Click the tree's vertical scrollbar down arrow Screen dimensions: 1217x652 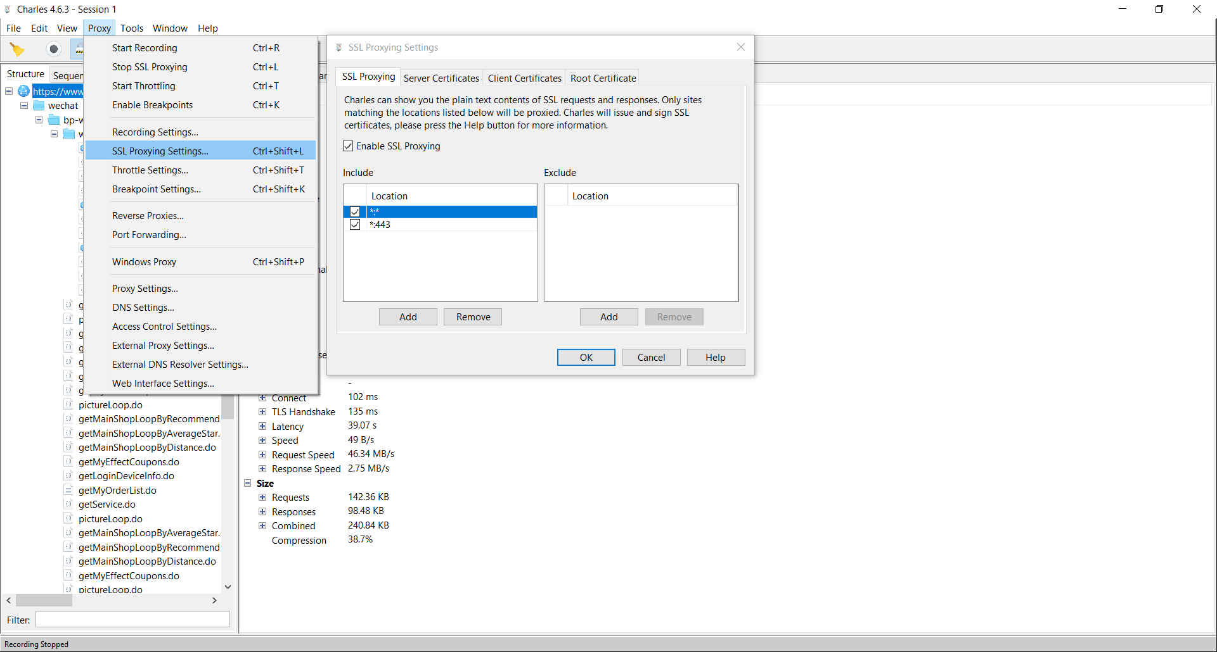228,587
